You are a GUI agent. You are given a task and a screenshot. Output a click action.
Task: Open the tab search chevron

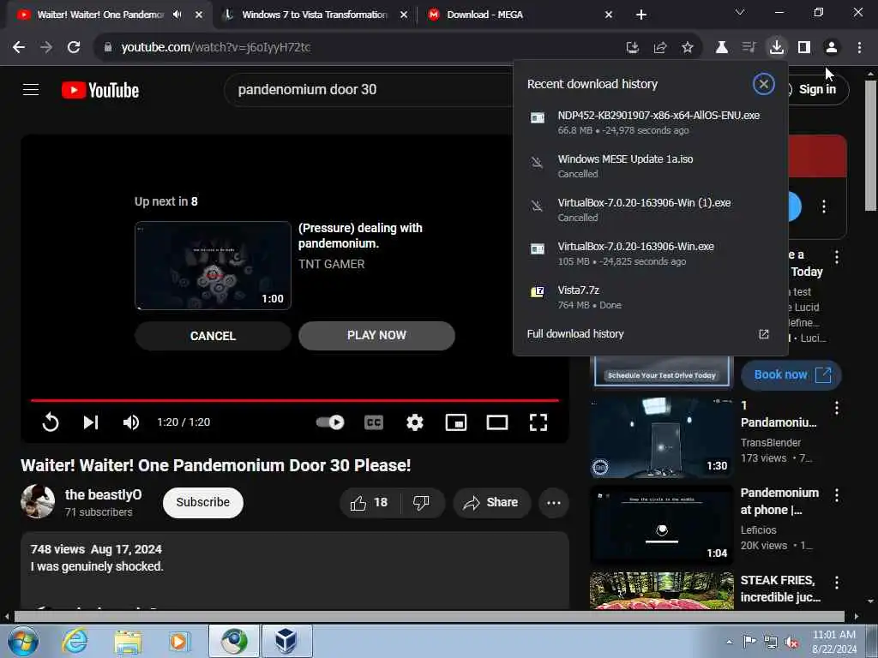coord(740,12)
